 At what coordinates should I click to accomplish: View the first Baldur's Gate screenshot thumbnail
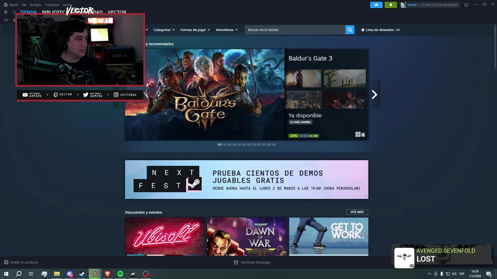(303, 79)
